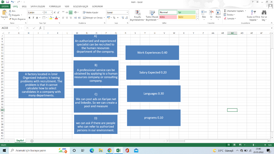
Task: Toggle italic formatting with T
Action: [x=33, y=17]
